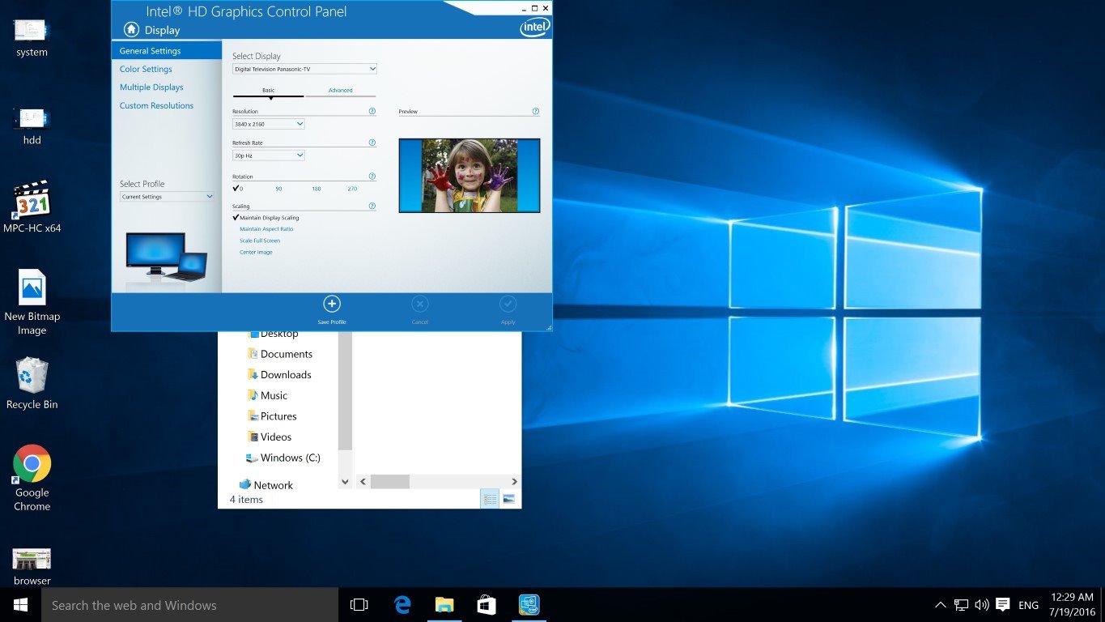Viewport: 1105px width, 622px height.
Task: Launch Google Chrome from desktop
Action: click(x=32, y=478)
